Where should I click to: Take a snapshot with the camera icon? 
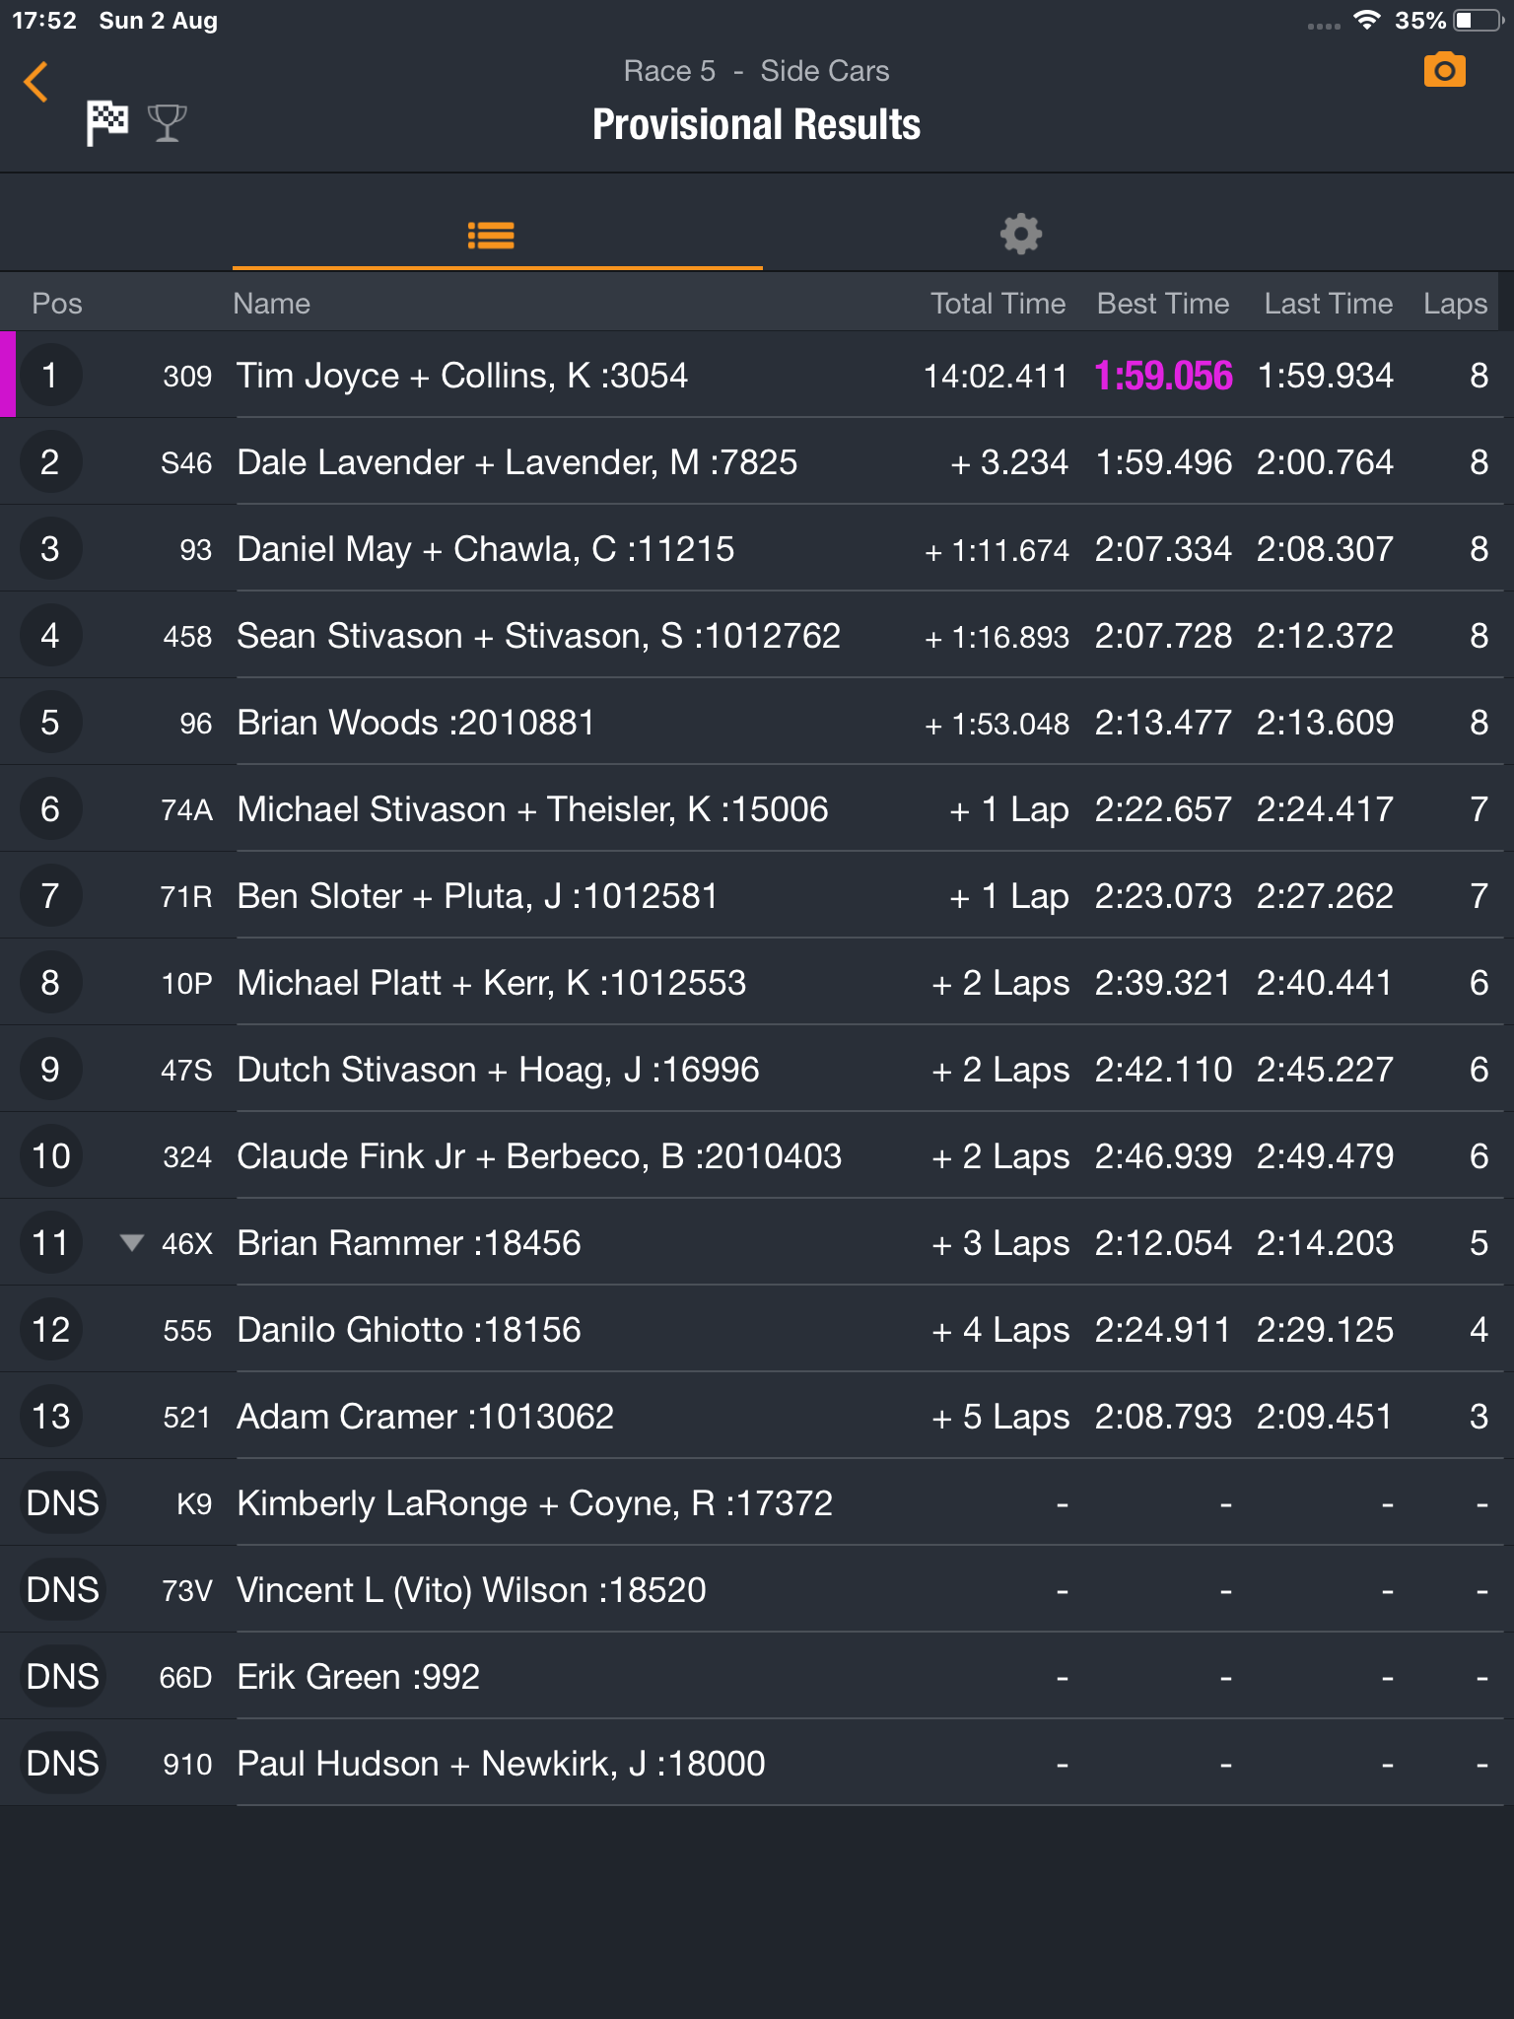coord(1444,71)
